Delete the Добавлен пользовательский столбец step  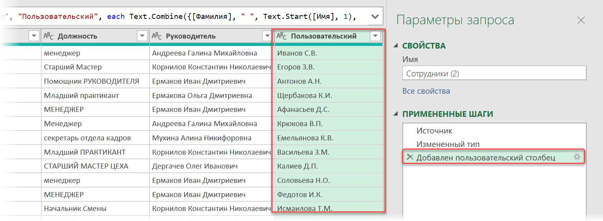[x=410, y=157]
